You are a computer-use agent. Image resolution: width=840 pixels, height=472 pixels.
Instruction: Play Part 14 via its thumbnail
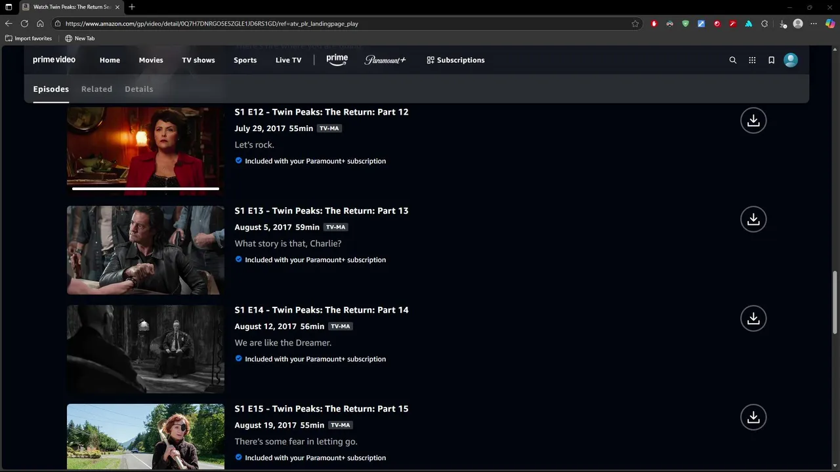(x=146, y=349)
